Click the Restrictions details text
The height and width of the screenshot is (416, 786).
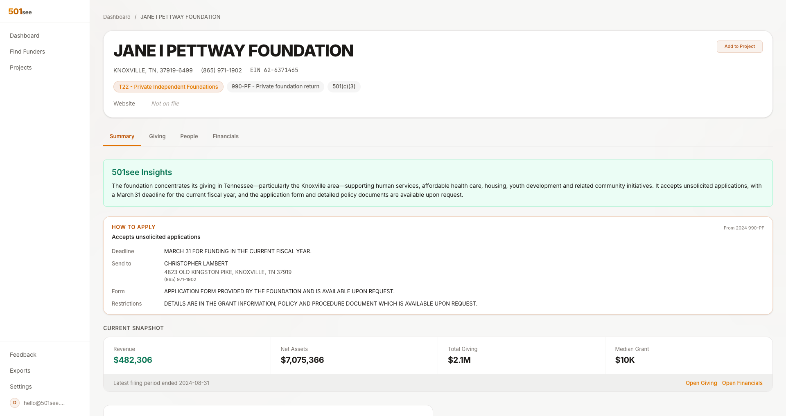(x=321, y=304)
